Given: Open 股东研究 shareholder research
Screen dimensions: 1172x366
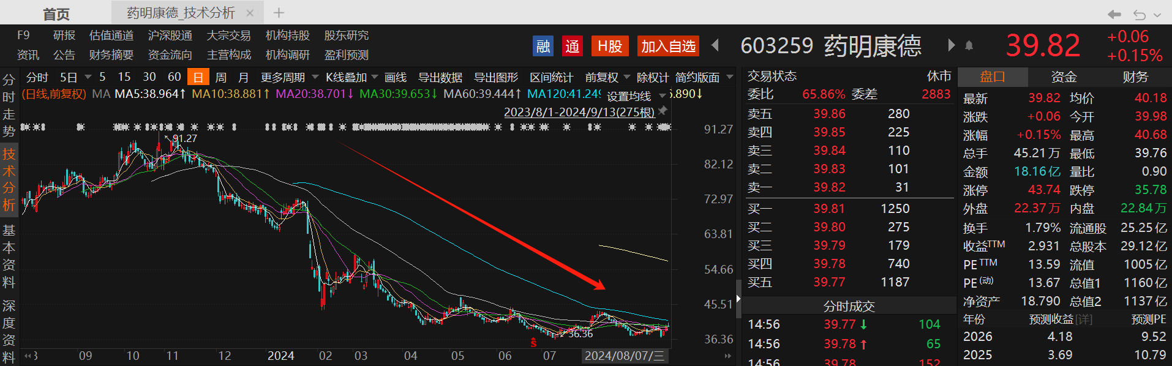Looking at the screenshot, I should (347, 35).
